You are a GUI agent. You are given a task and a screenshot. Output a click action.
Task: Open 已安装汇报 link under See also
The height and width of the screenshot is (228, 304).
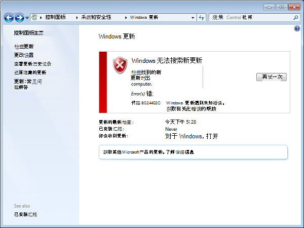(26, 214)
